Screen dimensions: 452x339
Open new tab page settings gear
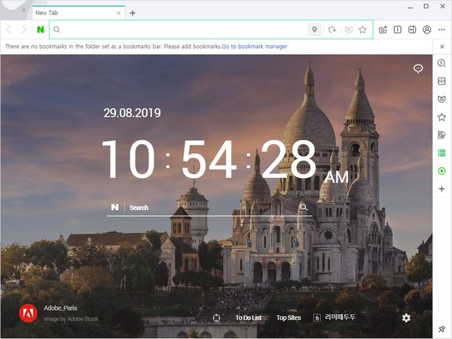(406, 318)
